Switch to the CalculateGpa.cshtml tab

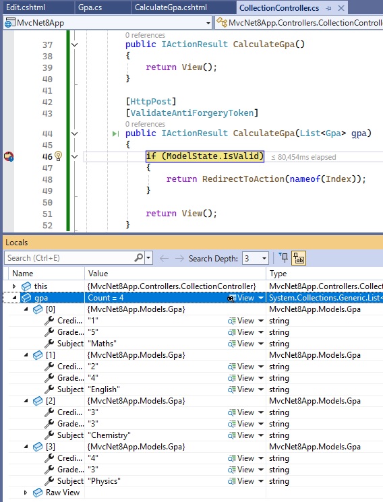tap(171, 7)
